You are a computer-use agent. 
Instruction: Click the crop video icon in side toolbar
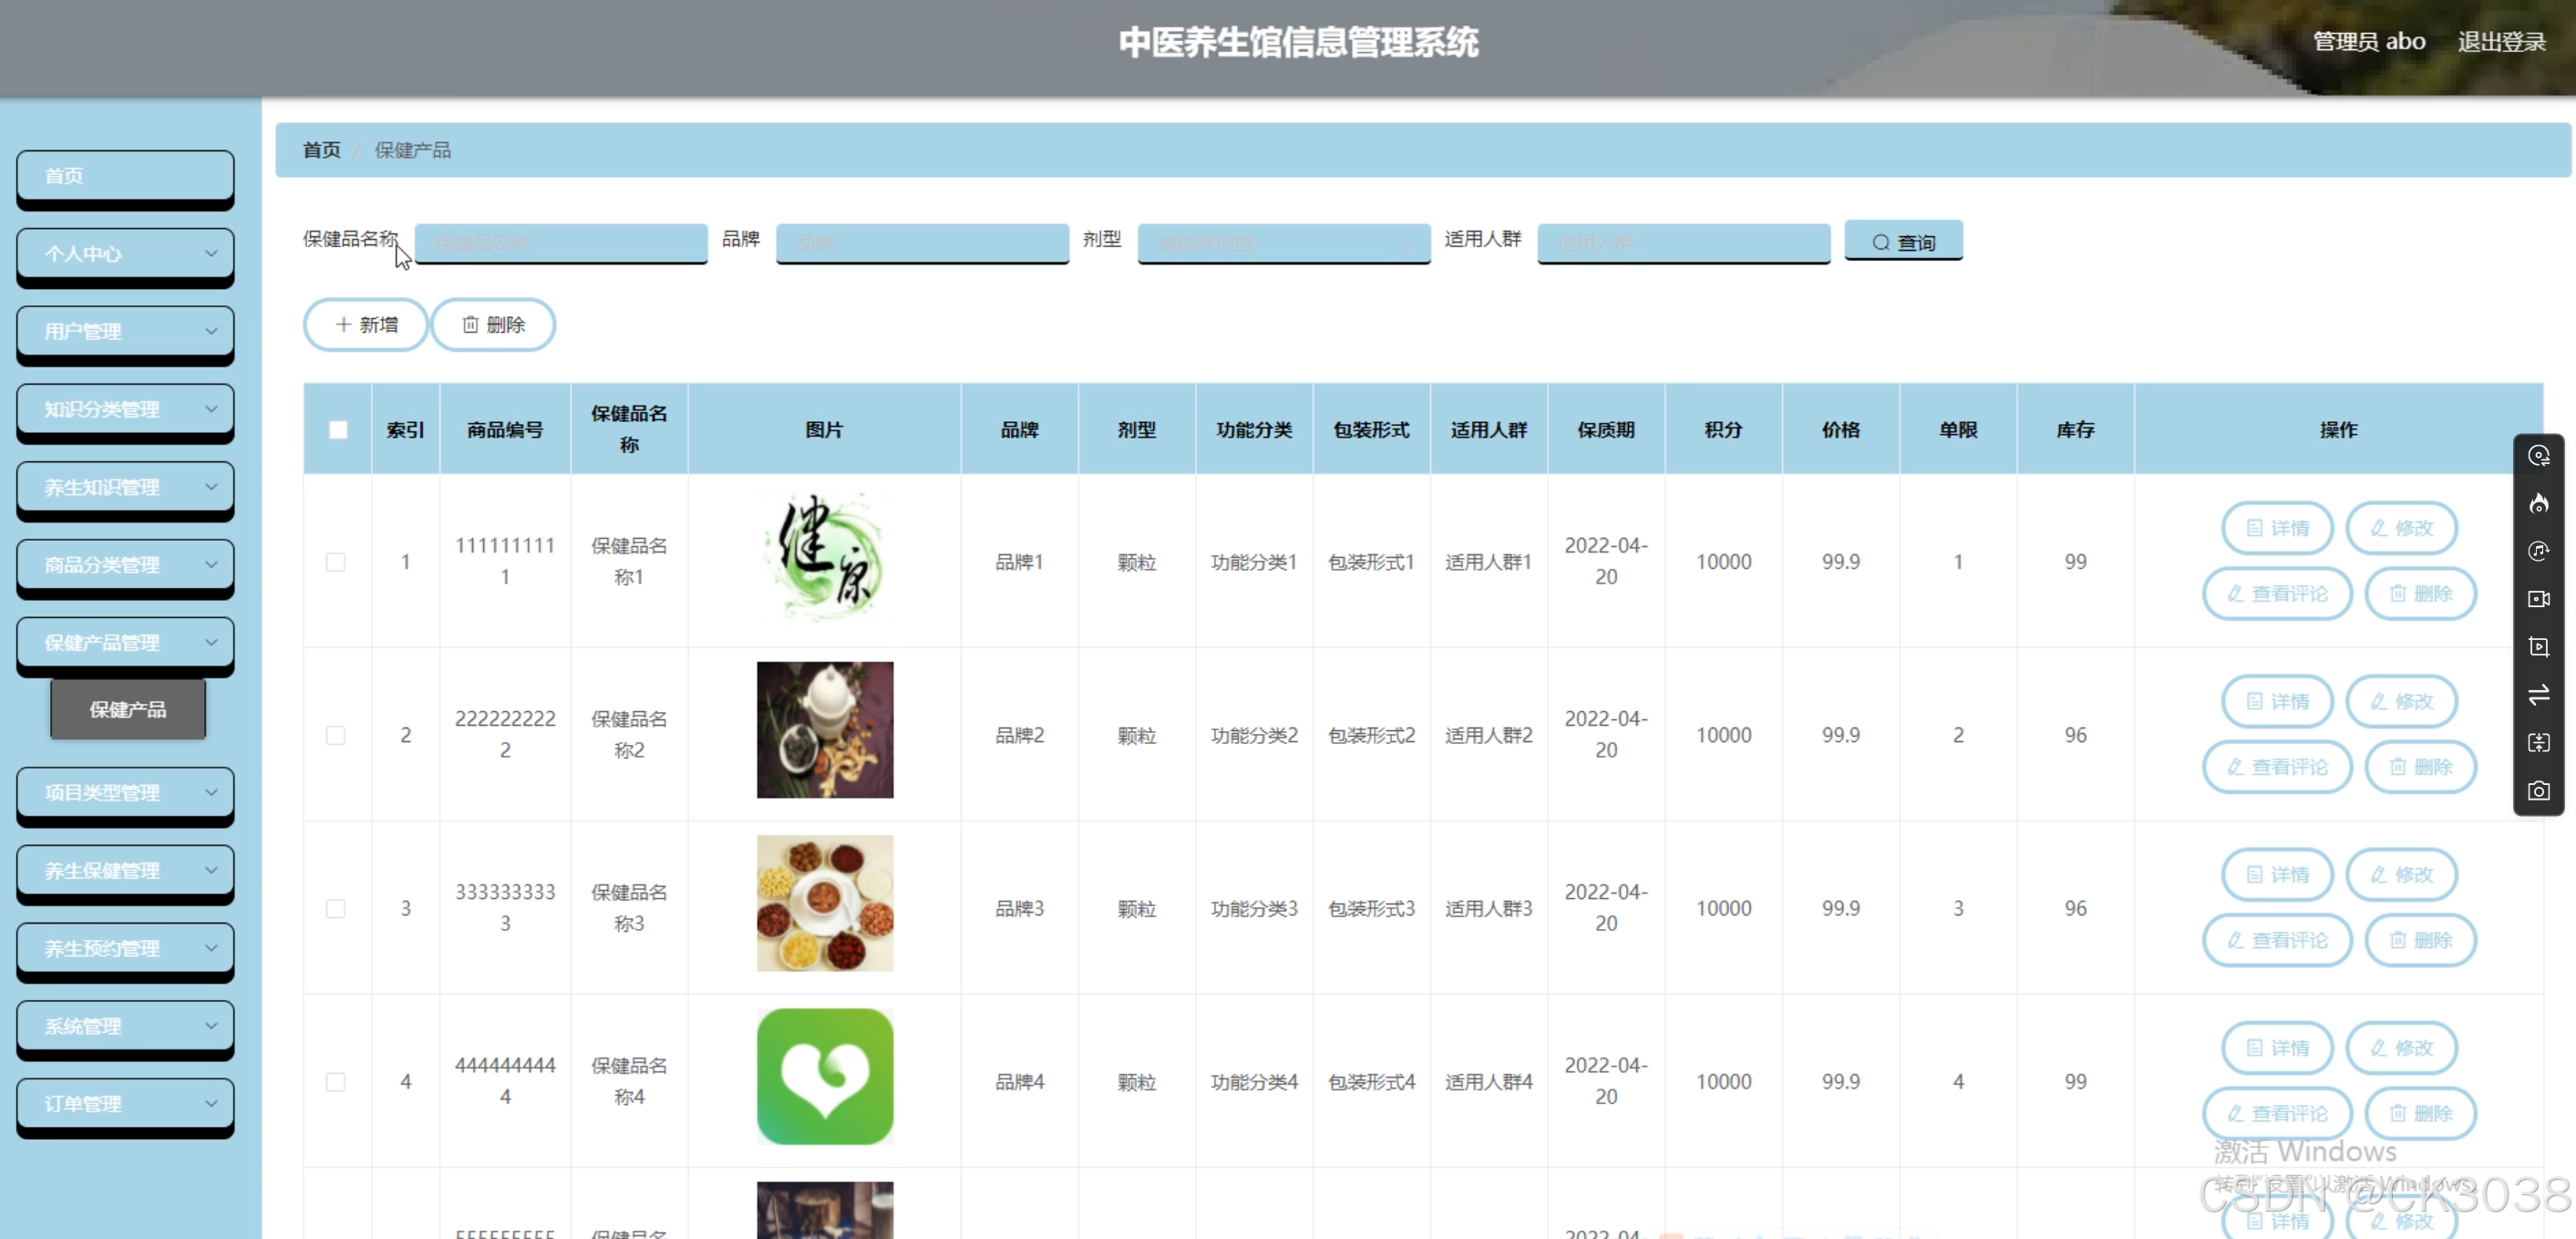point(2538,647)
